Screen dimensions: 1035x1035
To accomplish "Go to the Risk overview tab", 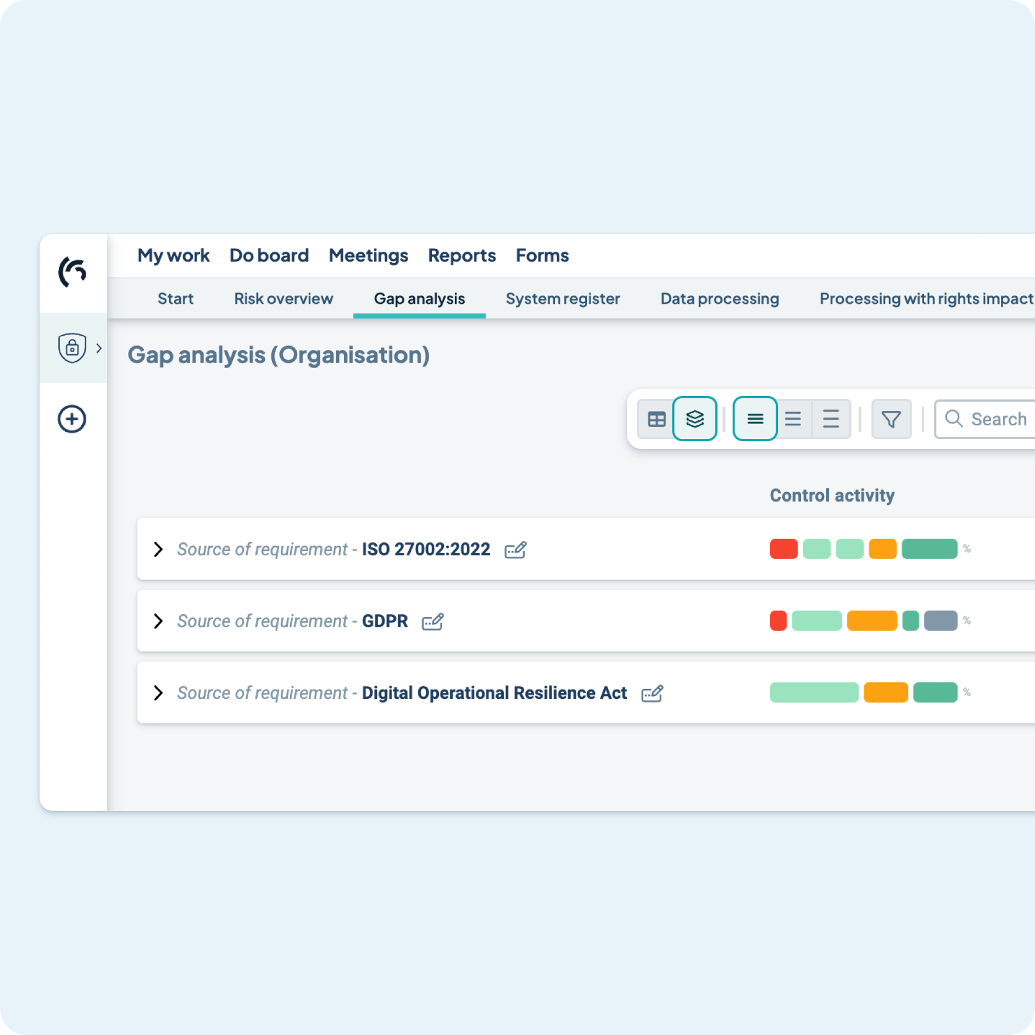I will 283,298.
